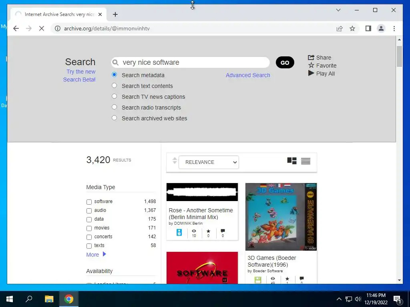
Task: Switch to tile view of results
Action: [292, 161]
